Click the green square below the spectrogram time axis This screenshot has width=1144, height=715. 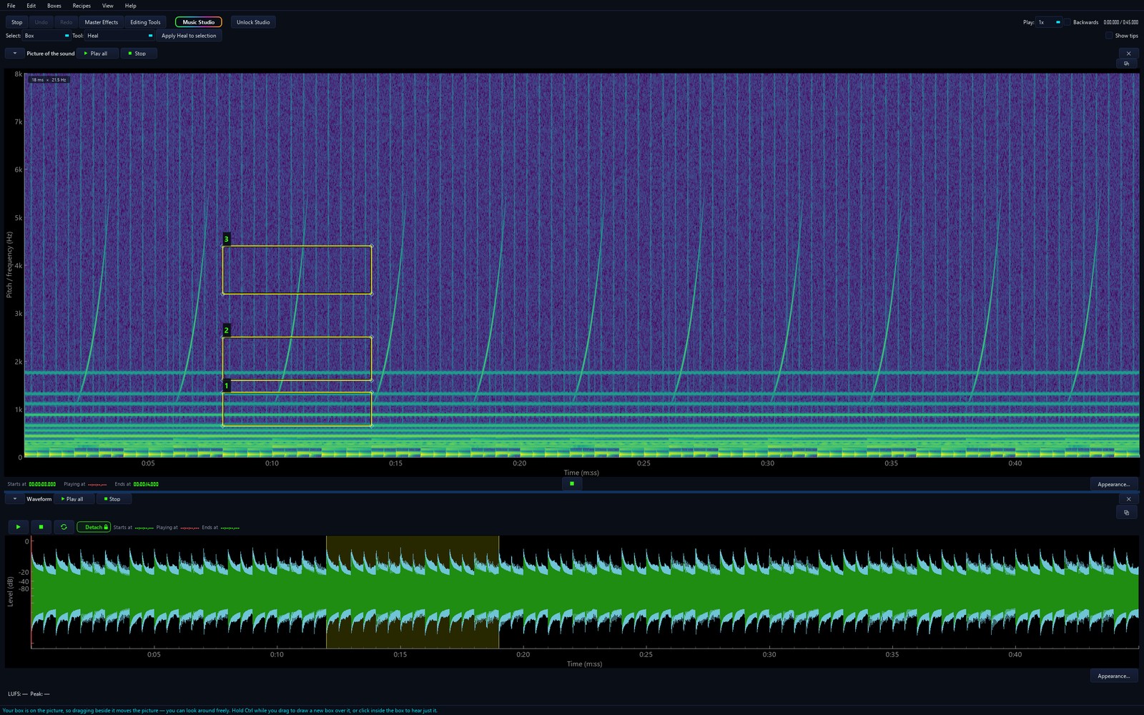572,484
